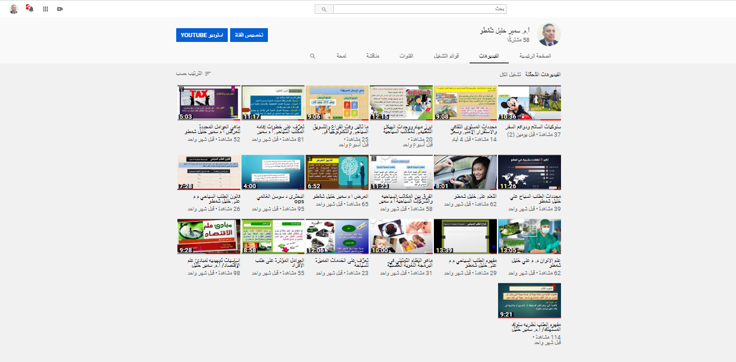Play the TAX video thumbnail lasting 5:03

pyautogui.click(x=208, y=102)
